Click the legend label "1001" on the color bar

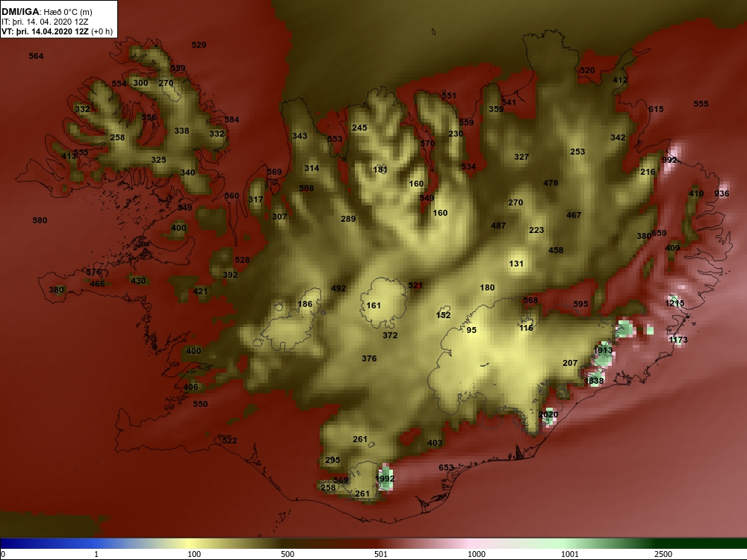[x=570, y=554]
